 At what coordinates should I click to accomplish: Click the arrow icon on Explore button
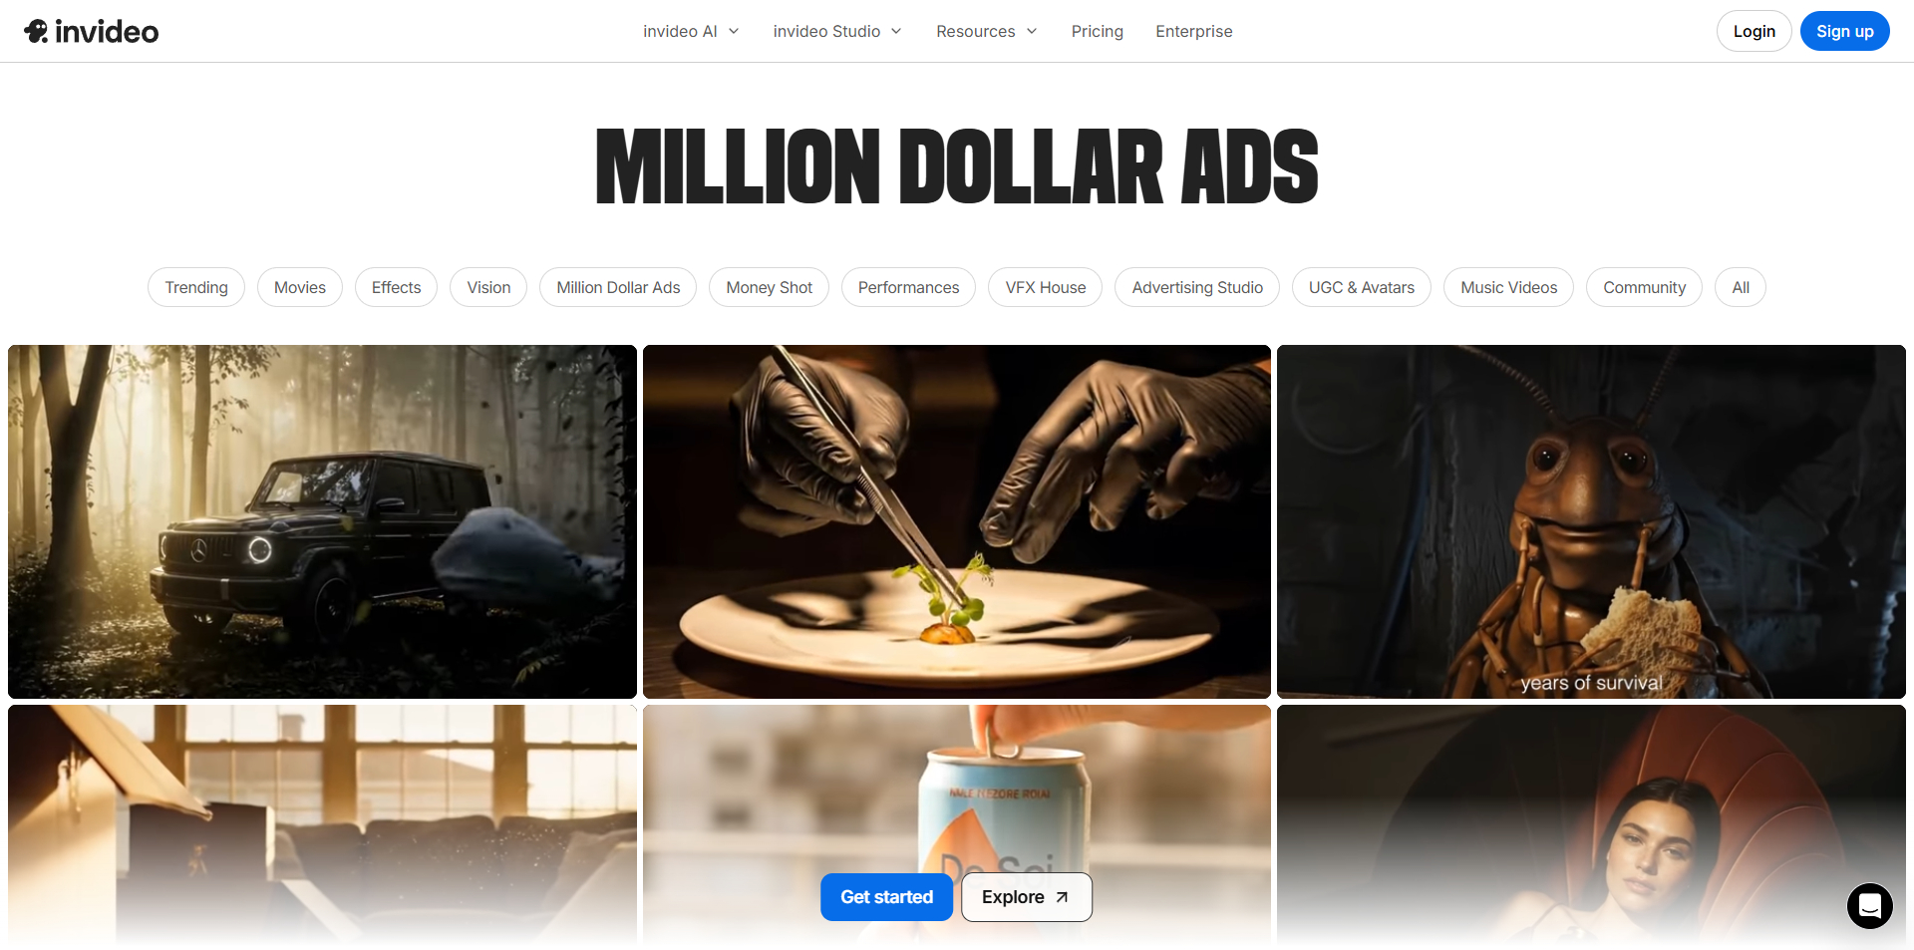(x=1062, y=897)
